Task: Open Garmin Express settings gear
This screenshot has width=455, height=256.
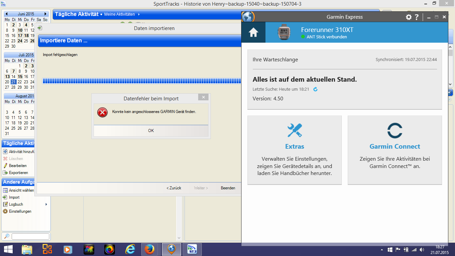Action: (x=409, y=17)
